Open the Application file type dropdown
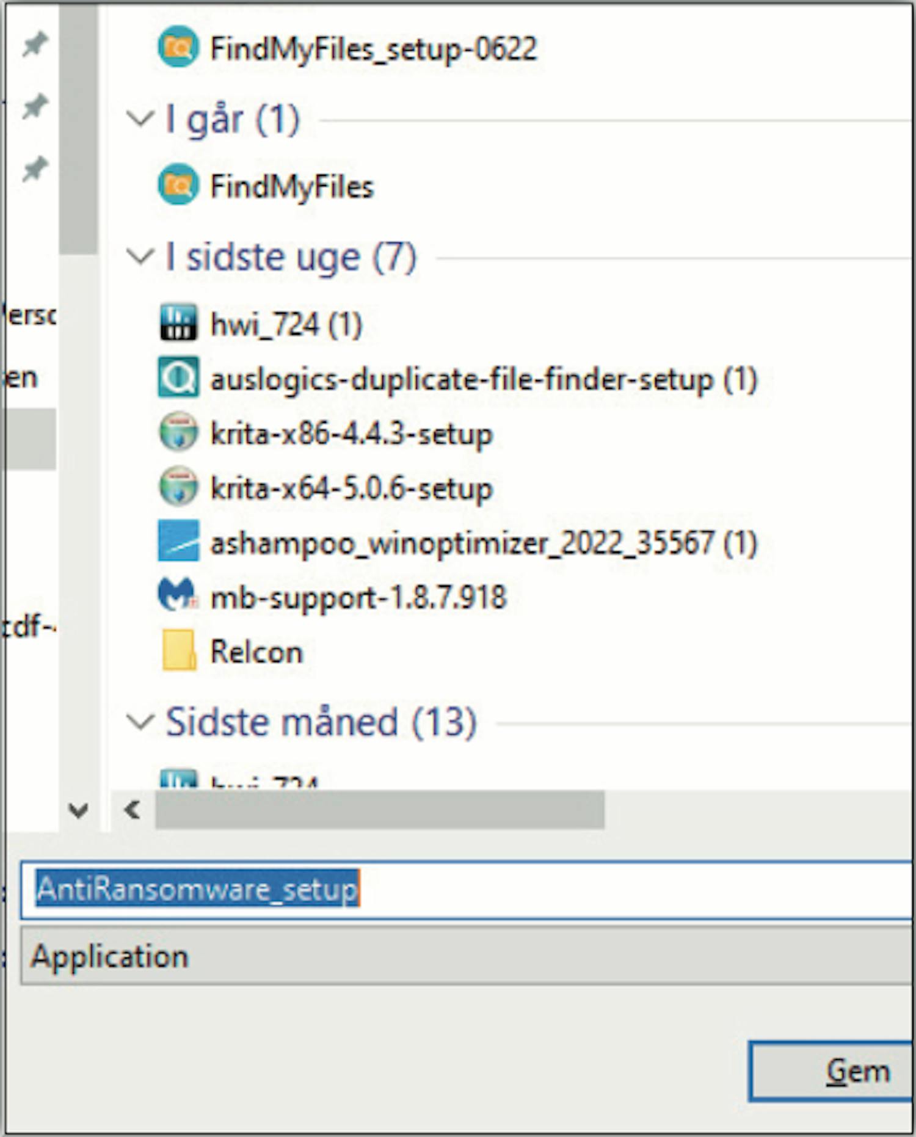 pyautogui.click(x=467, y=956)
